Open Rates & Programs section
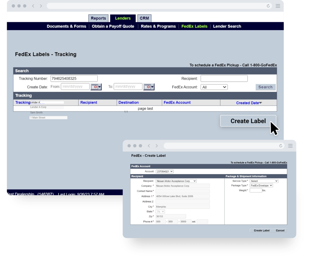 (x=158, y=26)
